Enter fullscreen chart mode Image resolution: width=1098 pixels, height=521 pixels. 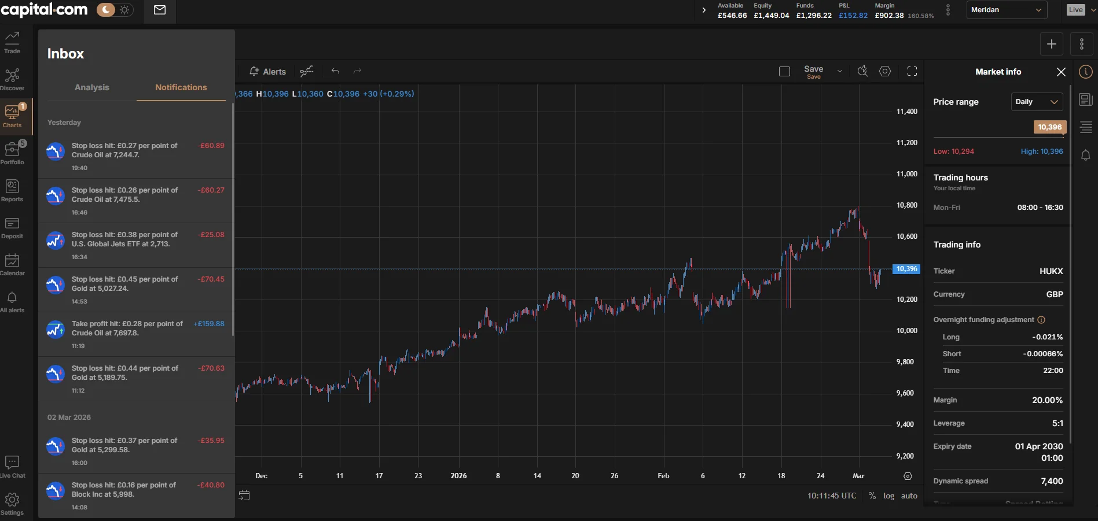click(x=912, y=71)
